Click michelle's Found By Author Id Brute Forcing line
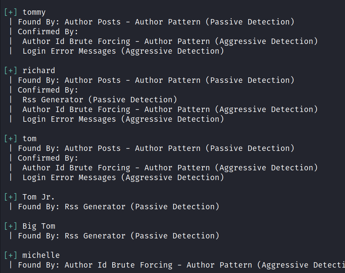345x273 pixels. [x=180, y=265]
